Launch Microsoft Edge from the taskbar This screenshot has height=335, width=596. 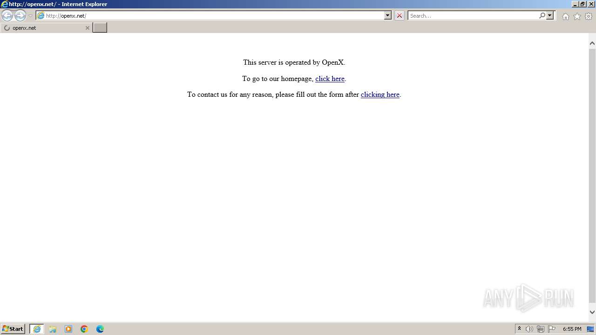point(100,329)
